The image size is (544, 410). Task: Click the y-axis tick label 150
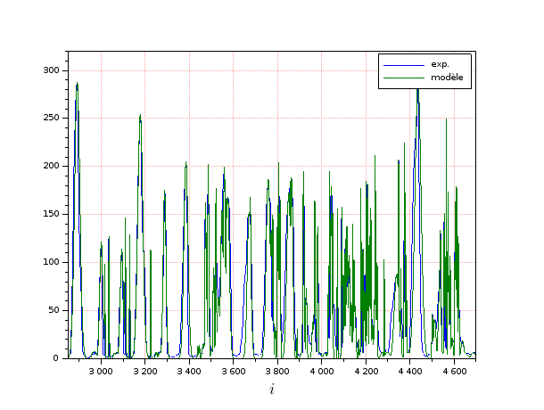[x=51, y=214]
